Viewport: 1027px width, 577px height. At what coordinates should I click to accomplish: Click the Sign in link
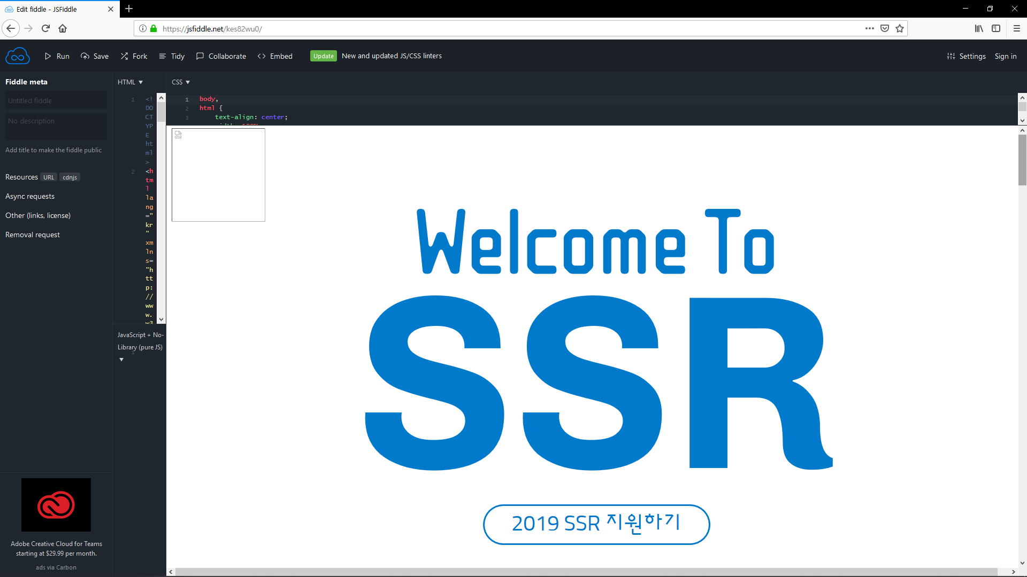[1005, 56]
